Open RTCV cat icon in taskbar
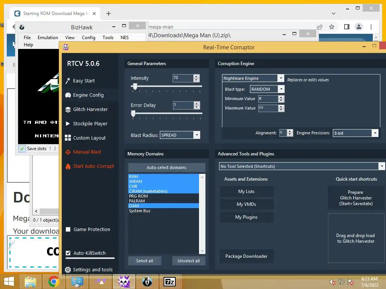 [124, 281]
